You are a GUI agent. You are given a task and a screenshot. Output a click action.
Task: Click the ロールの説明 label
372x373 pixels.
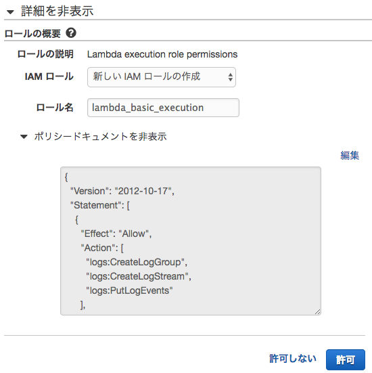(x=45, y=54)
